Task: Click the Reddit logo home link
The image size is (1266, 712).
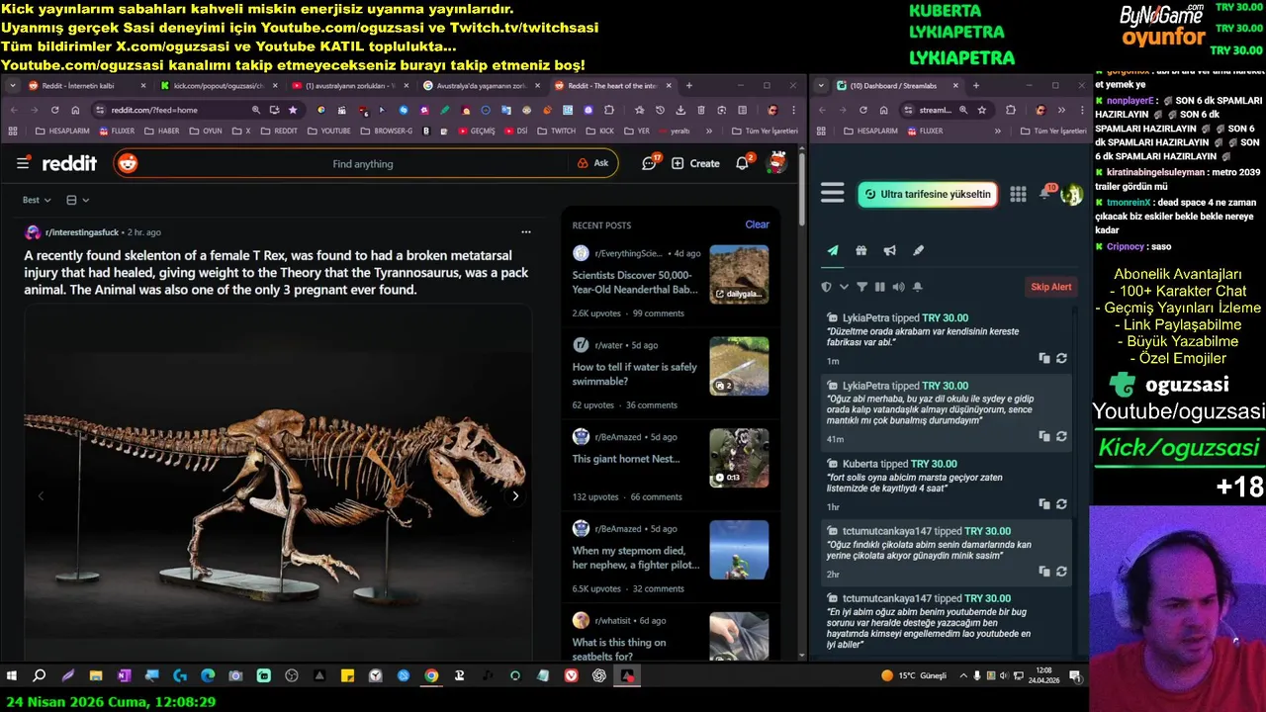Action: 69,163
